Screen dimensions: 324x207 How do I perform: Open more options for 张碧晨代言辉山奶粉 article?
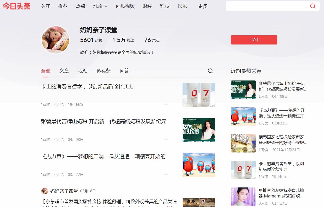click(166, 140)
